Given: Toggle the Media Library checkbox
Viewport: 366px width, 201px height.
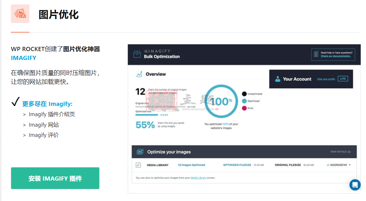Looking at the screenshot, I should [138, 165].
